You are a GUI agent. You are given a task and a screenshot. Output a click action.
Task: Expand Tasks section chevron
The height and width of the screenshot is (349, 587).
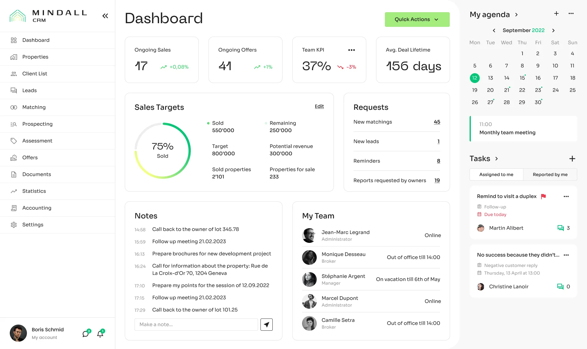497,159
